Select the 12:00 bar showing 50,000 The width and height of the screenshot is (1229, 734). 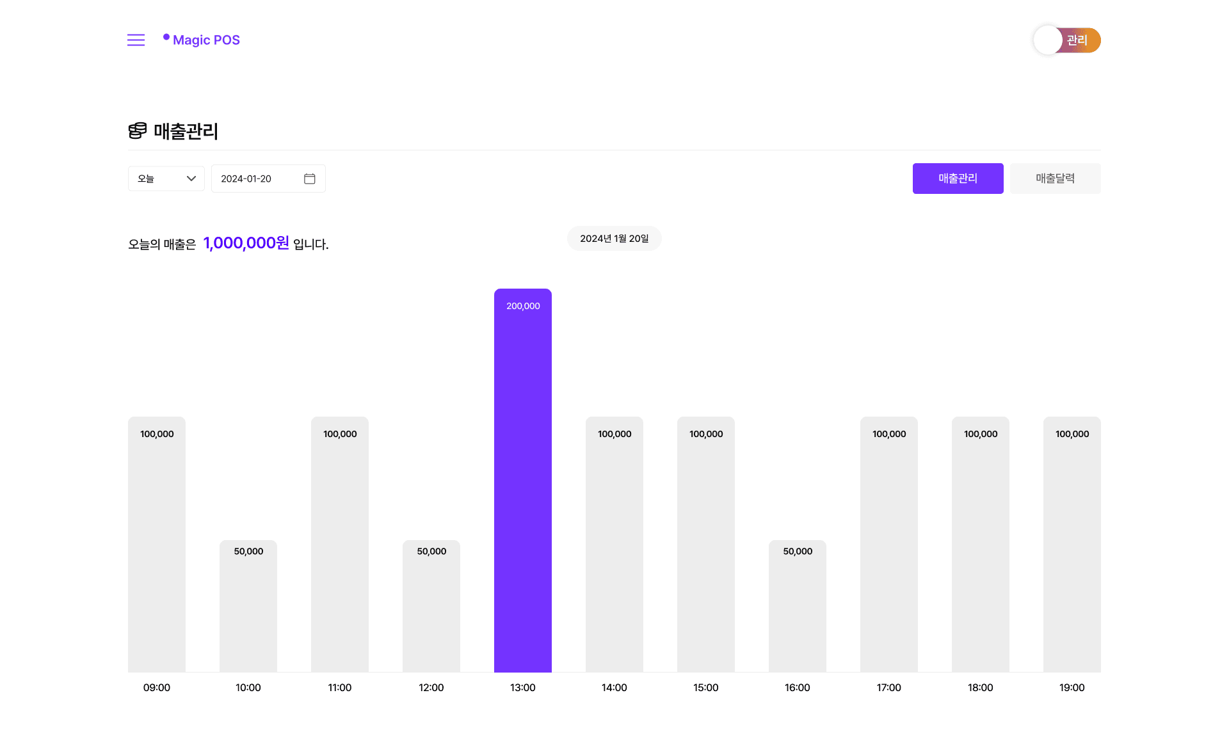(431, 607)
